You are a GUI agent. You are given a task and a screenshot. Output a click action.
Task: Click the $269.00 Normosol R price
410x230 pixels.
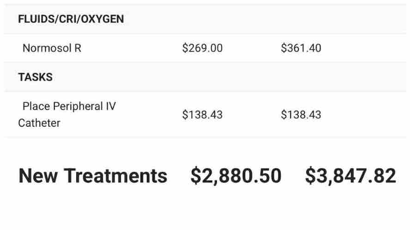(x=202, y=48)
